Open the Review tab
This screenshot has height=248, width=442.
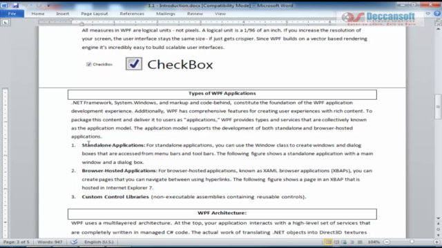195,14
